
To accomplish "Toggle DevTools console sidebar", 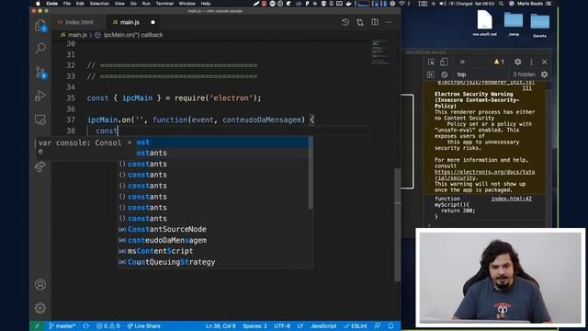I will [431, 74].
